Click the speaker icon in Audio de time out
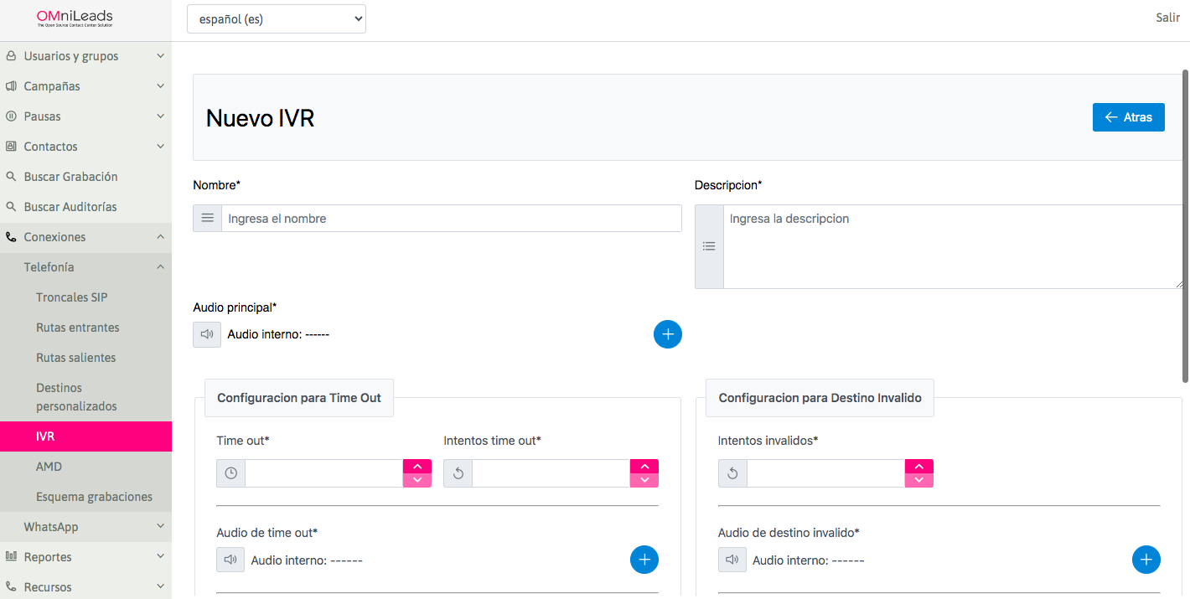Viewport: 1190px width, 599px height. tap(230, 560)
